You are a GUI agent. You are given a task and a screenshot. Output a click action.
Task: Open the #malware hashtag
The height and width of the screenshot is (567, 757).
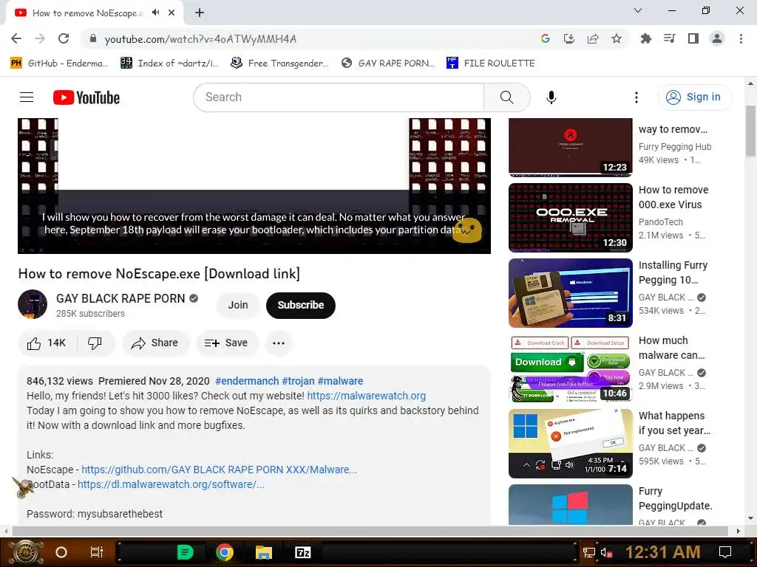coord(340,381)
